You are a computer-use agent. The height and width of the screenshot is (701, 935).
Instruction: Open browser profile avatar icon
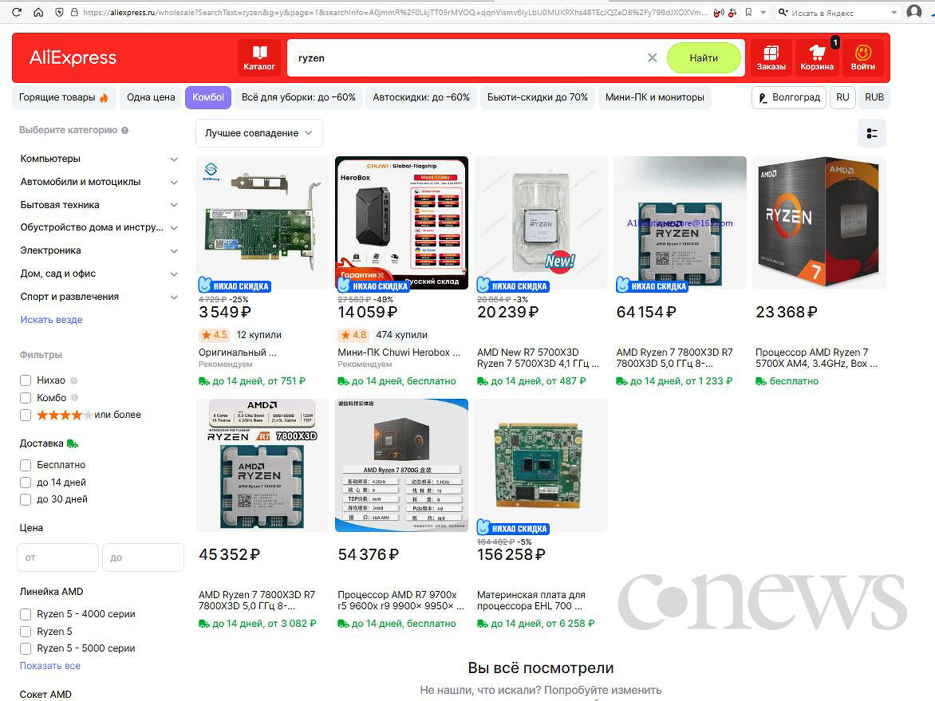(914, 13)
